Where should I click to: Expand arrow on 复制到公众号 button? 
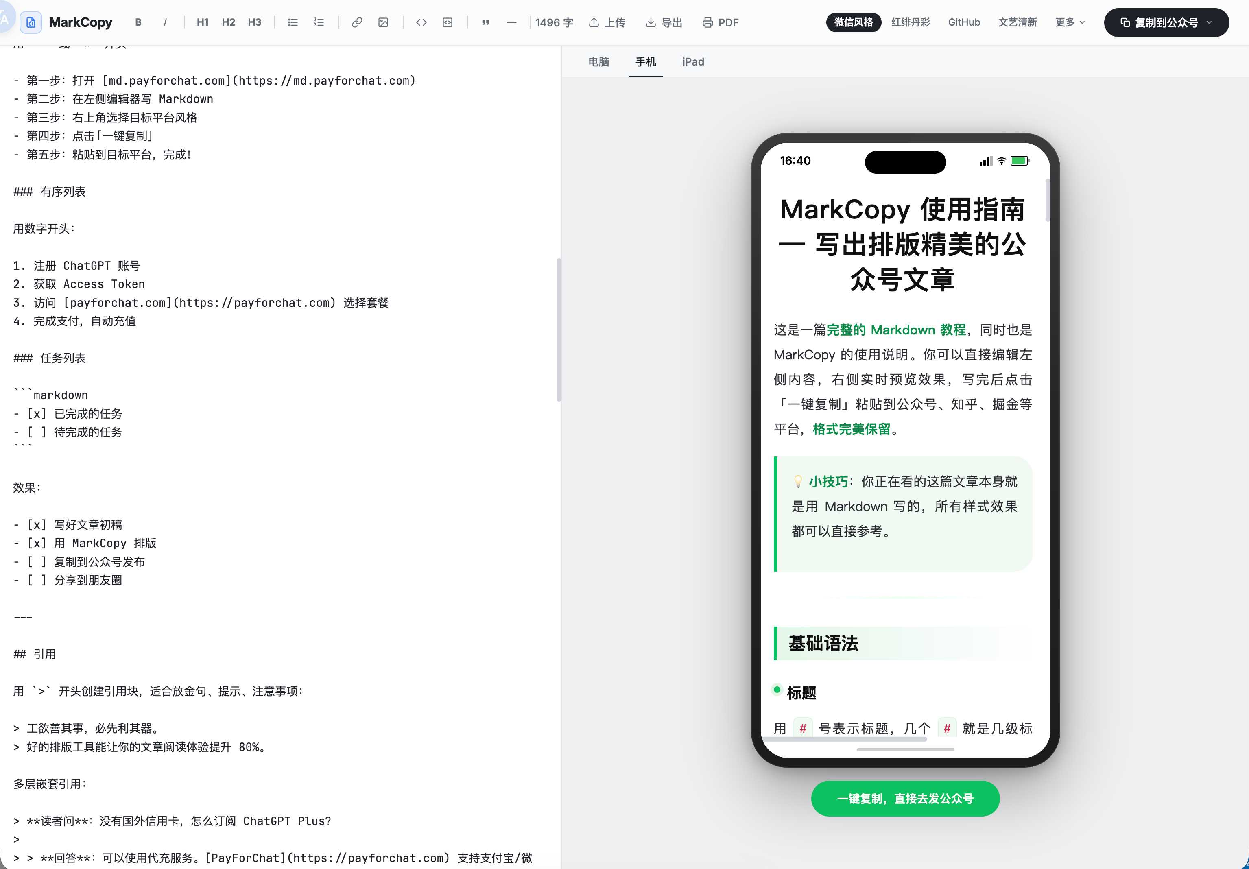pyautogui.click(x=1209, y=22)
